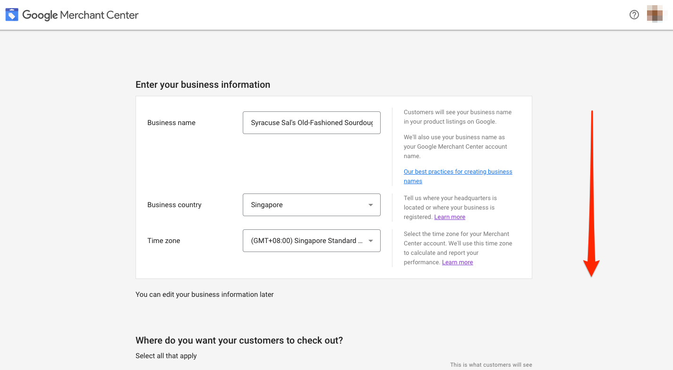Expand the Time zone dropdown
673x370 pixels.
tap(312, 241)
